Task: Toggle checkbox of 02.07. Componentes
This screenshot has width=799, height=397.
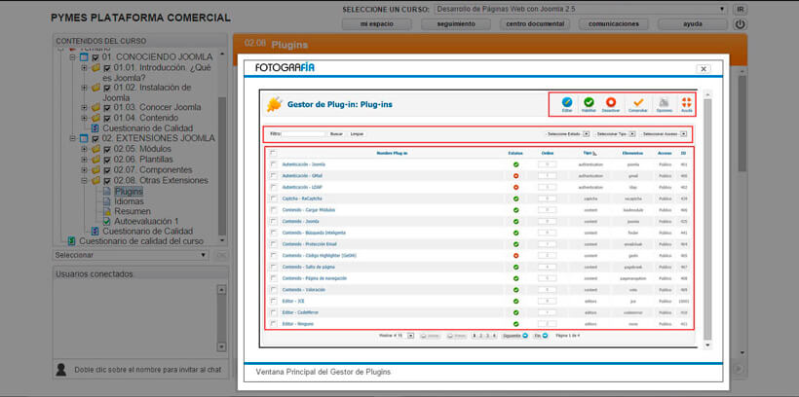Action: [107, 170]
